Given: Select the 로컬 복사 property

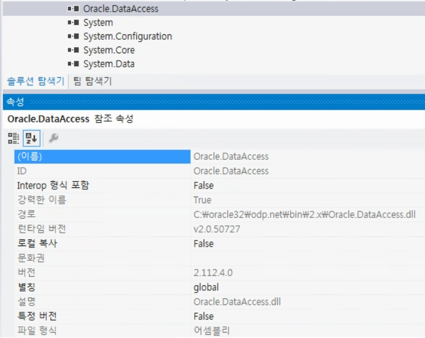Looking at the screenshot, I should [37, 244].
